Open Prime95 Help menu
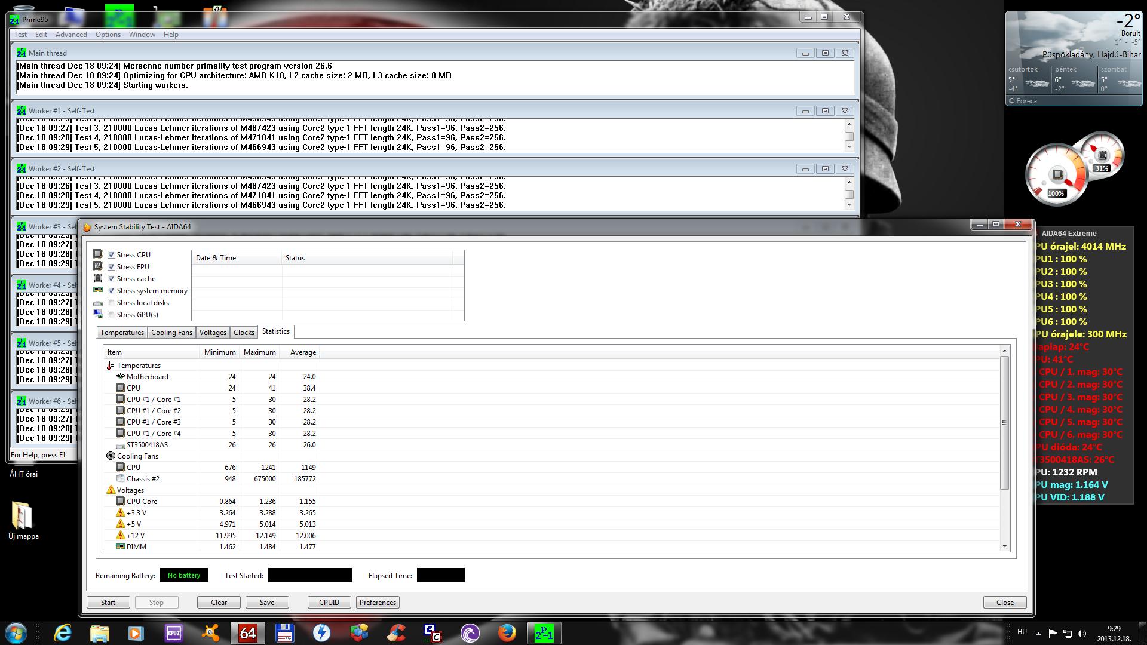The width and height of the screenshot is (1147, 645). [x=171, y=35]
